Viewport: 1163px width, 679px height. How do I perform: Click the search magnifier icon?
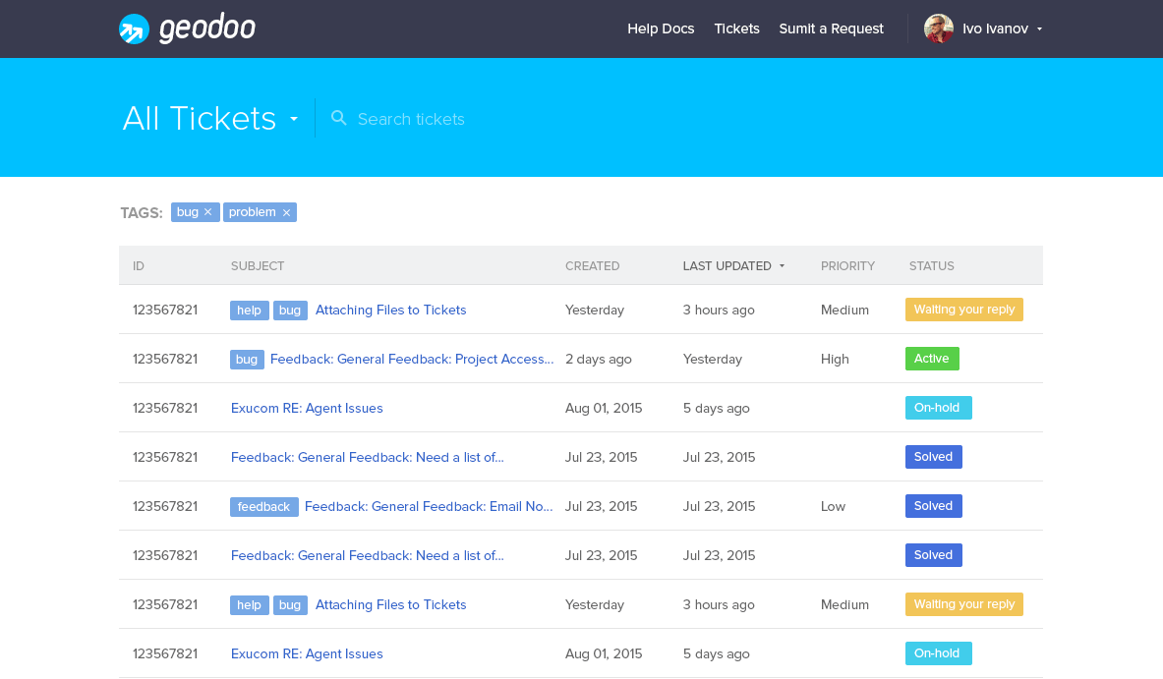[339, 118]
